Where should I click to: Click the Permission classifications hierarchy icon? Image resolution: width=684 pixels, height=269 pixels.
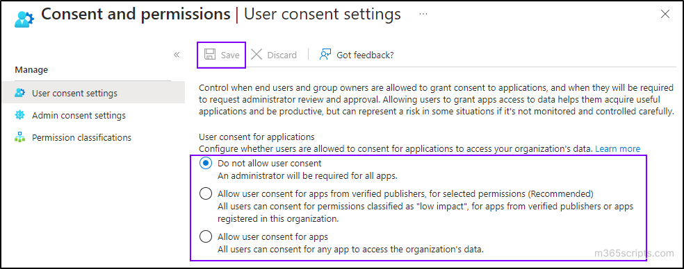pos(20,137)
